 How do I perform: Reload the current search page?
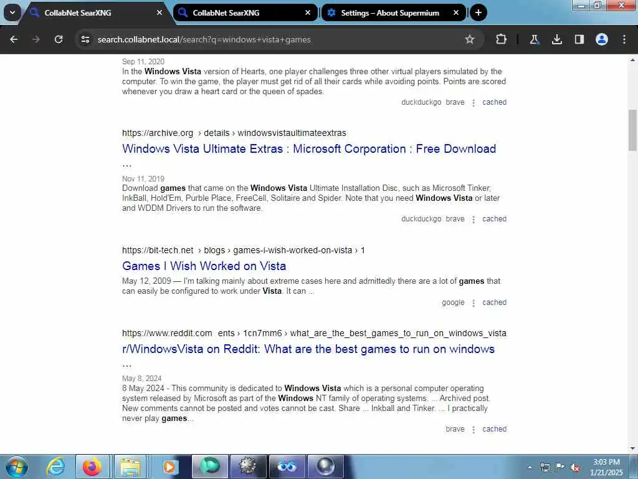[59, 39]
